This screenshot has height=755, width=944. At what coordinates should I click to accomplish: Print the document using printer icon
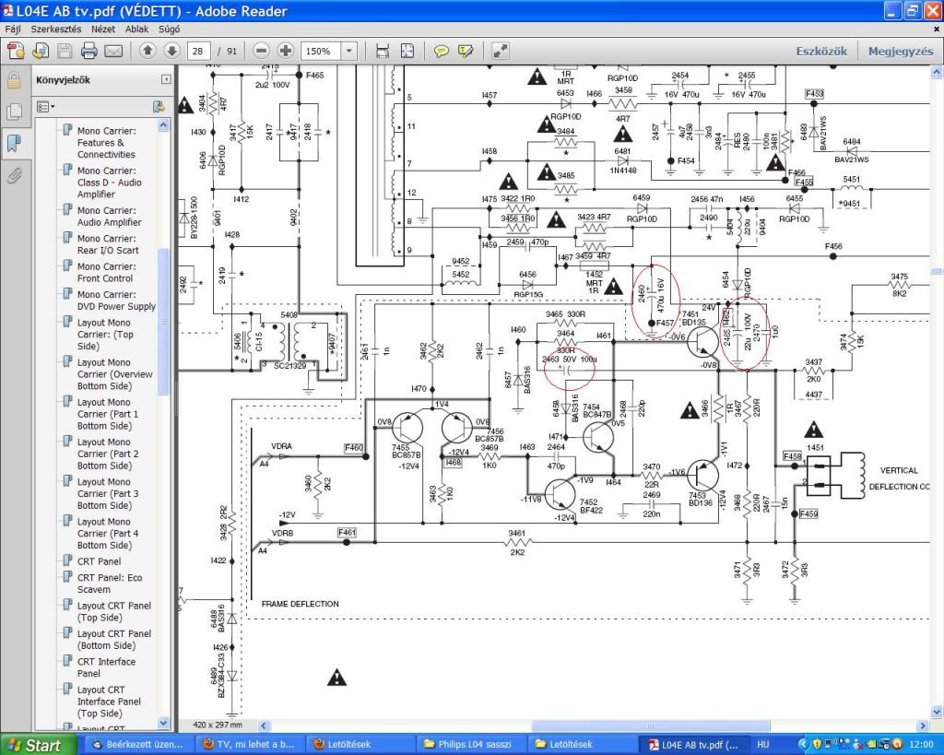point(89,52)
